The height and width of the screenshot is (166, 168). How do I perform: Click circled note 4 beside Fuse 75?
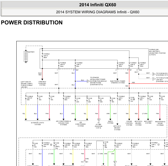click(134, 99)
